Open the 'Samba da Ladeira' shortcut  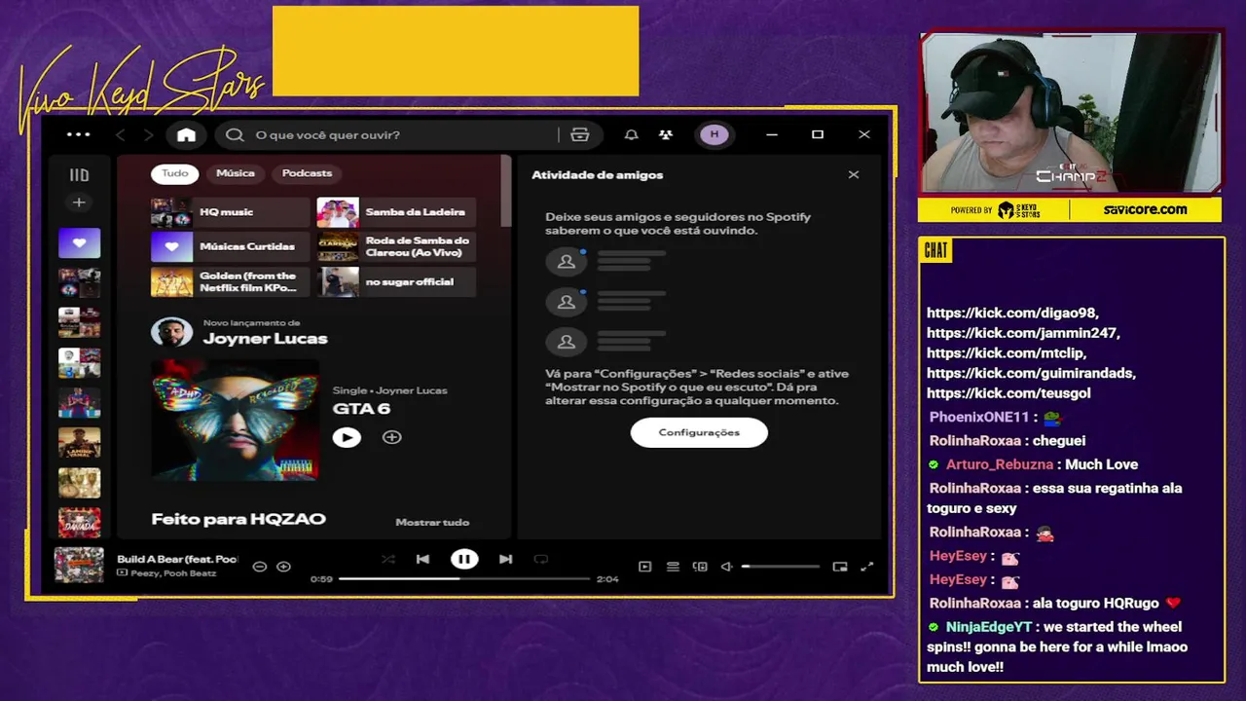pyautogui.click(x=396, y=212)
